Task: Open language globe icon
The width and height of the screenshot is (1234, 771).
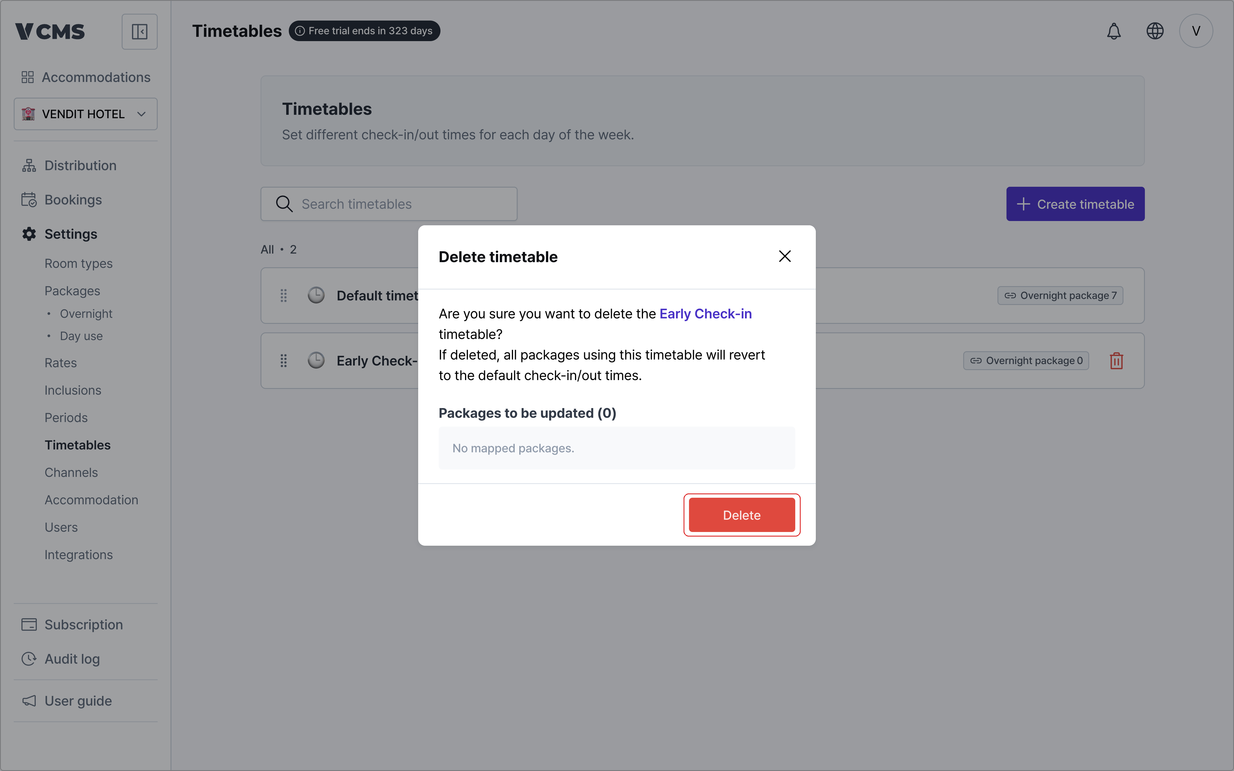Action: pos(1155,31)
